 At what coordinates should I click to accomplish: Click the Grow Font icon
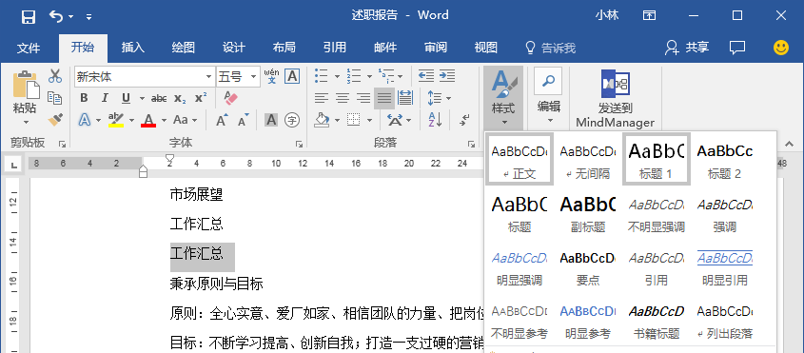click(x=222, y=120)
